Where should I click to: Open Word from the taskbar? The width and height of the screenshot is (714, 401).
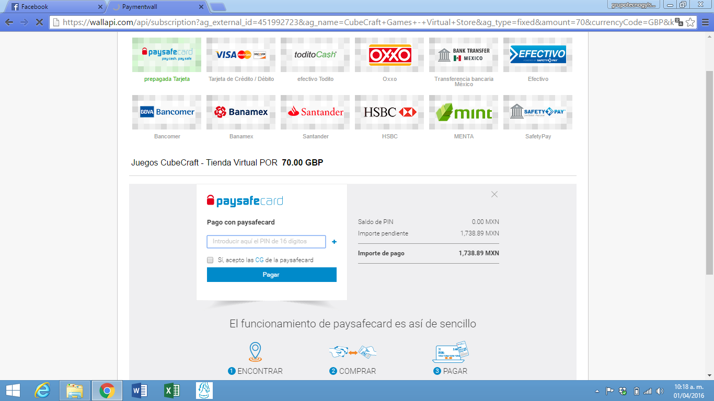click(140, 390)
